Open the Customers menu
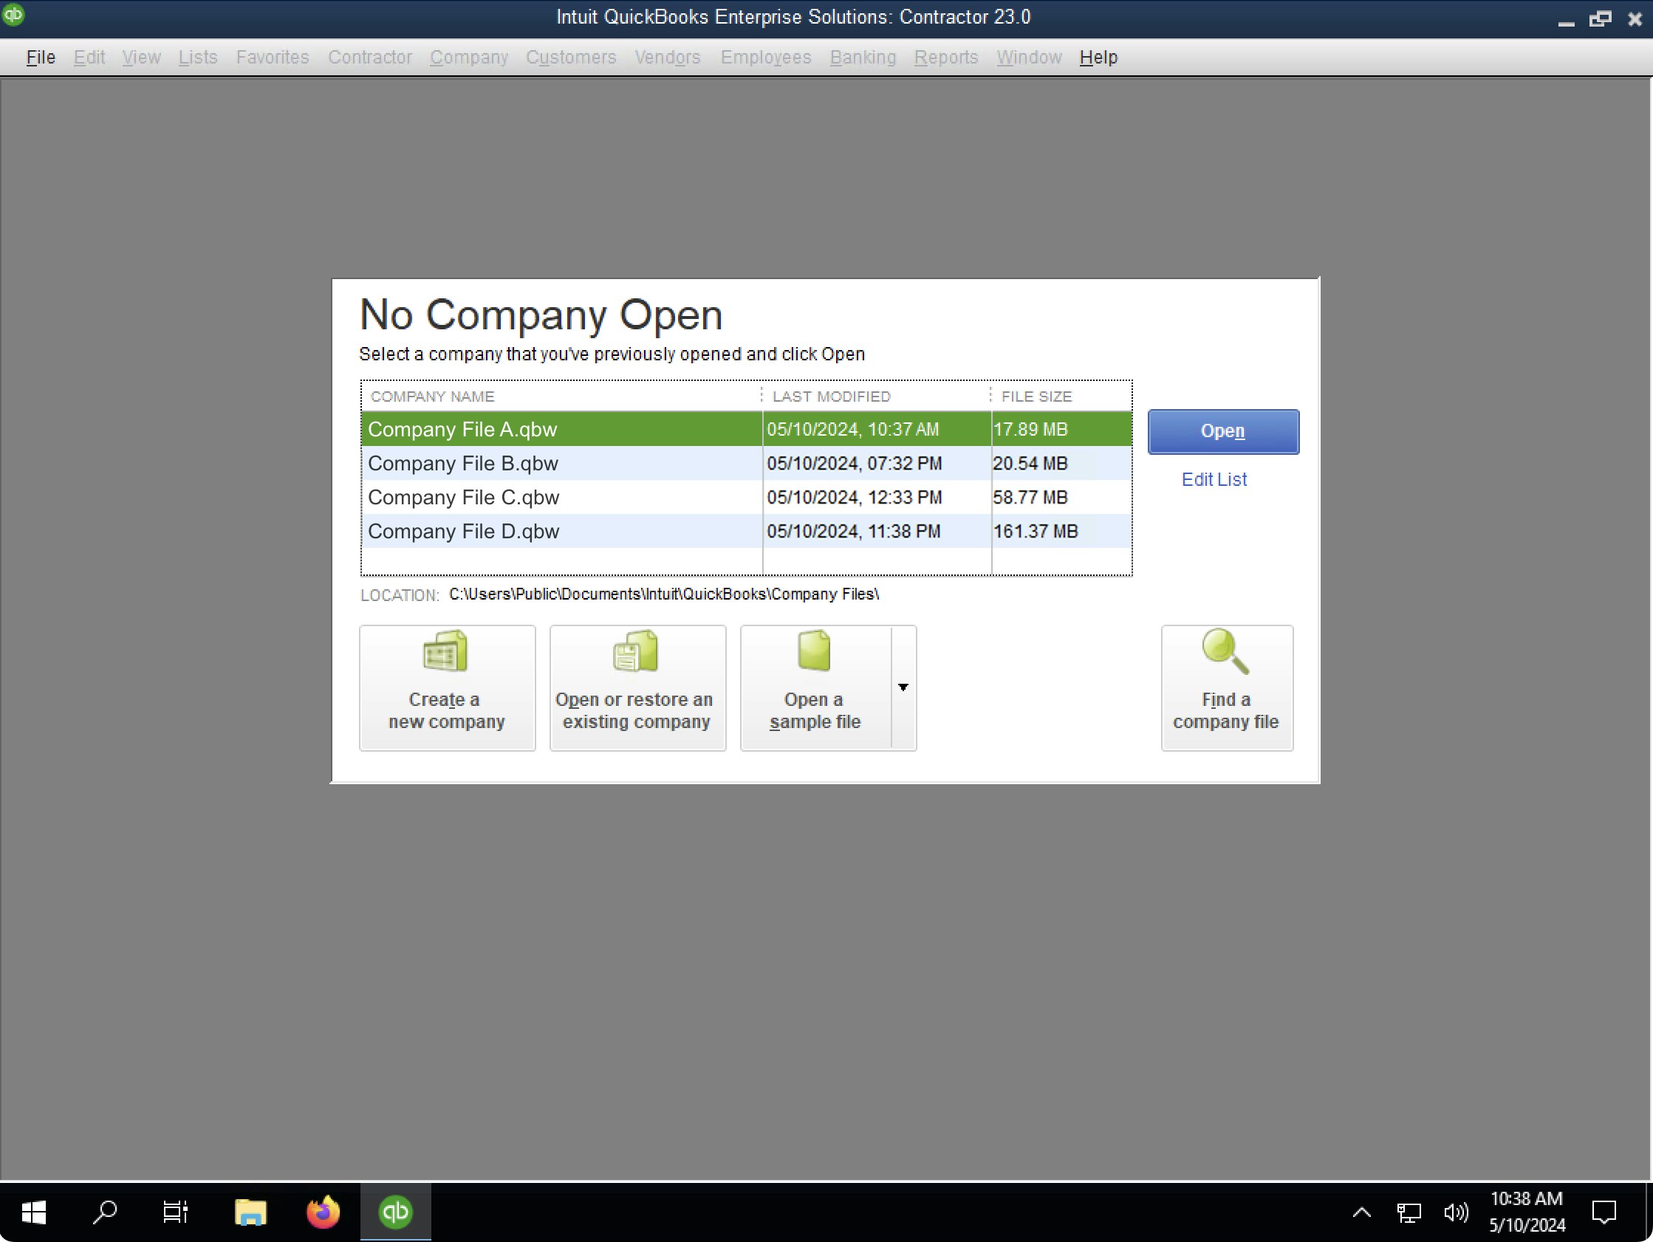 (571, 58)
